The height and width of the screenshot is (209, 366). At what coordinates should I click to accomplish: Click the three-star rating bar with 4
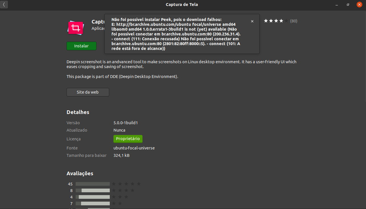pos(93,197)
